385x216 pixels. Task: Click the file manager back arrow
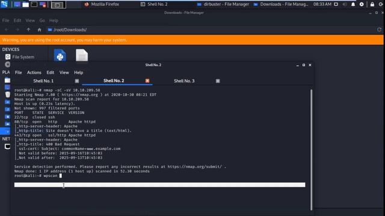coord(7,29)
